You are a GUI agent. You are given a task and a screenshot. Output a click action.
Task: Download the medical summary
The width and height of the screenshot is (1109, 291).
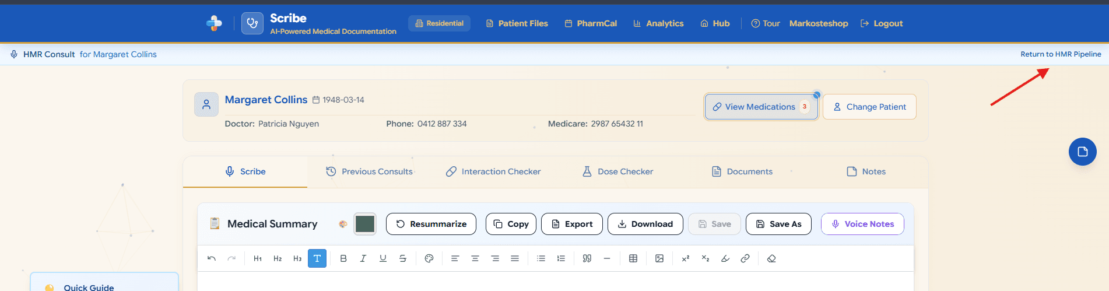coord(645,224)
